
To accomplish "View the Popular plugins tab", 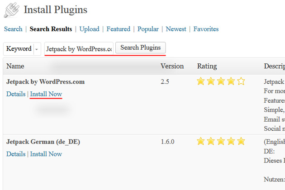I will point(148,29).
